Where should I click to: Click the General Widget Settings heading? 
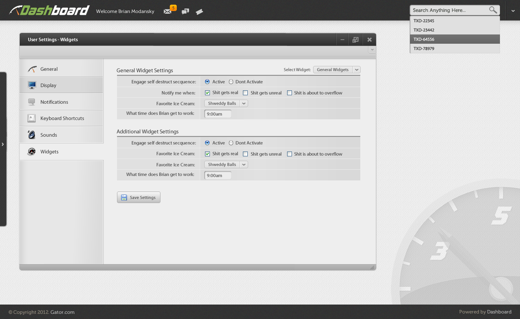[145, 70]
